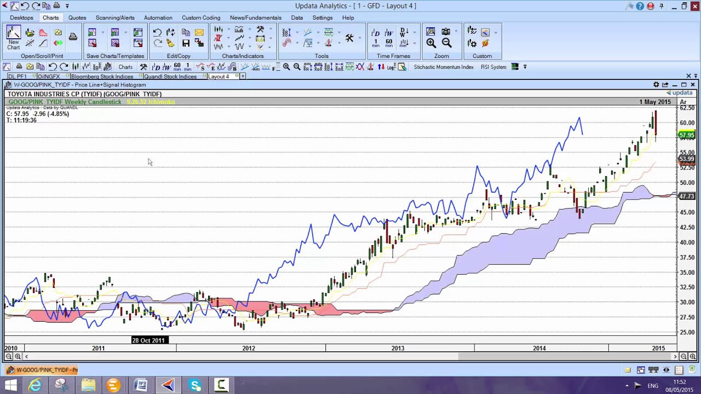Screen dimensions: 701x394
Task: Click the updata logo link
Action: coord(679,93)
